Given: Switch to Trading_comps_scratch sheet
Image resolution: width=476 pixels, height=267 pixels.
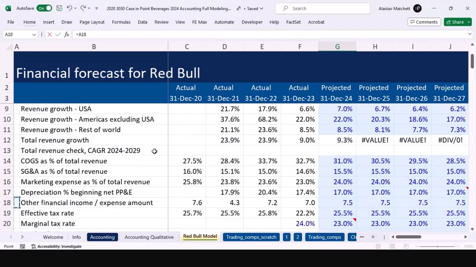Looking at the screenshot, I should [x=251, y=237].
